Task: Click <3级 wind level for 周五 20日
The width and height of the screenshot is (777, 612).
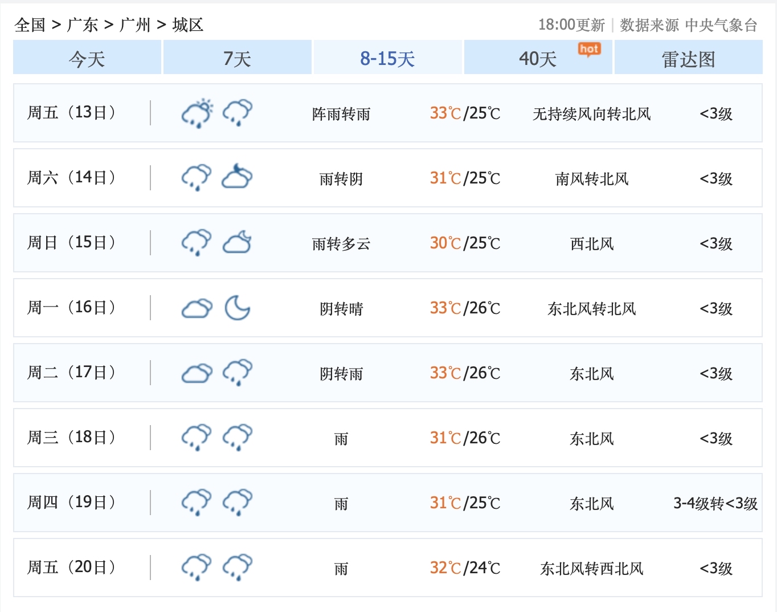Action: click(x=716, y=569)
